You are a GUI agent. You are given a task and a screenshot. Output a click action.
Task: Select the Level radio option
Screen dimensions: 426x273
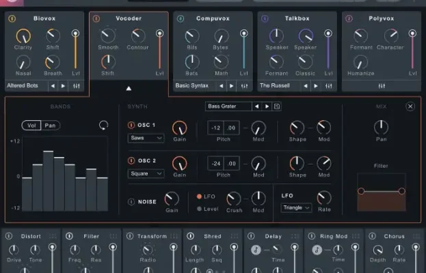click(200, 208)
